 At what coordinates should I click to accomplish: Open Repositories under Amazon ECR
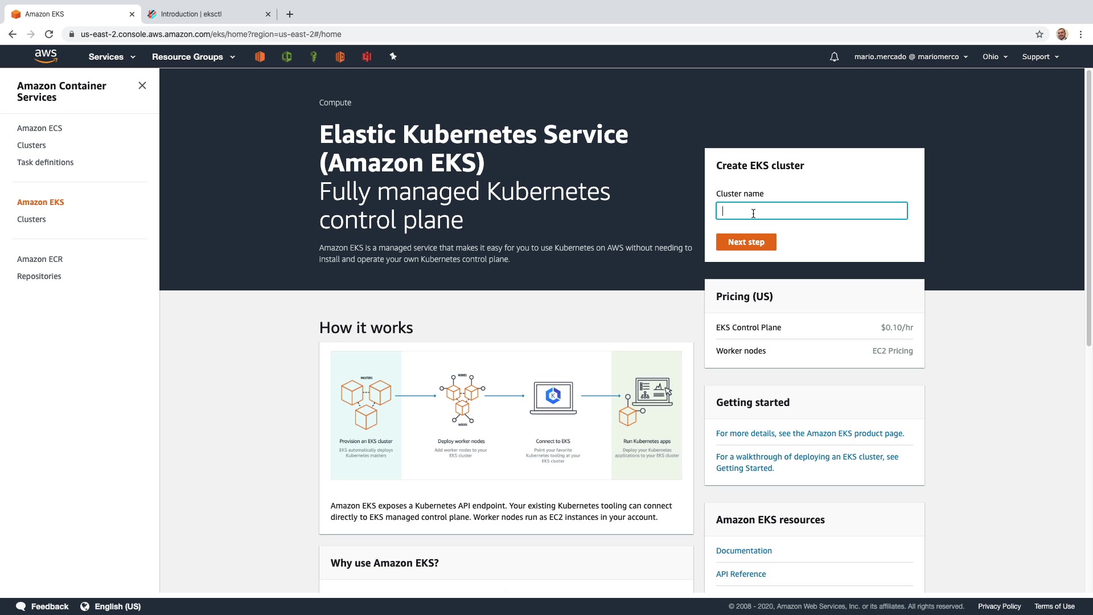tap(39, 276)
